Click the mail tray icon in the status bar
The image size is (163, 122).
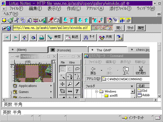pyautogui.click(x=158, y=118)
